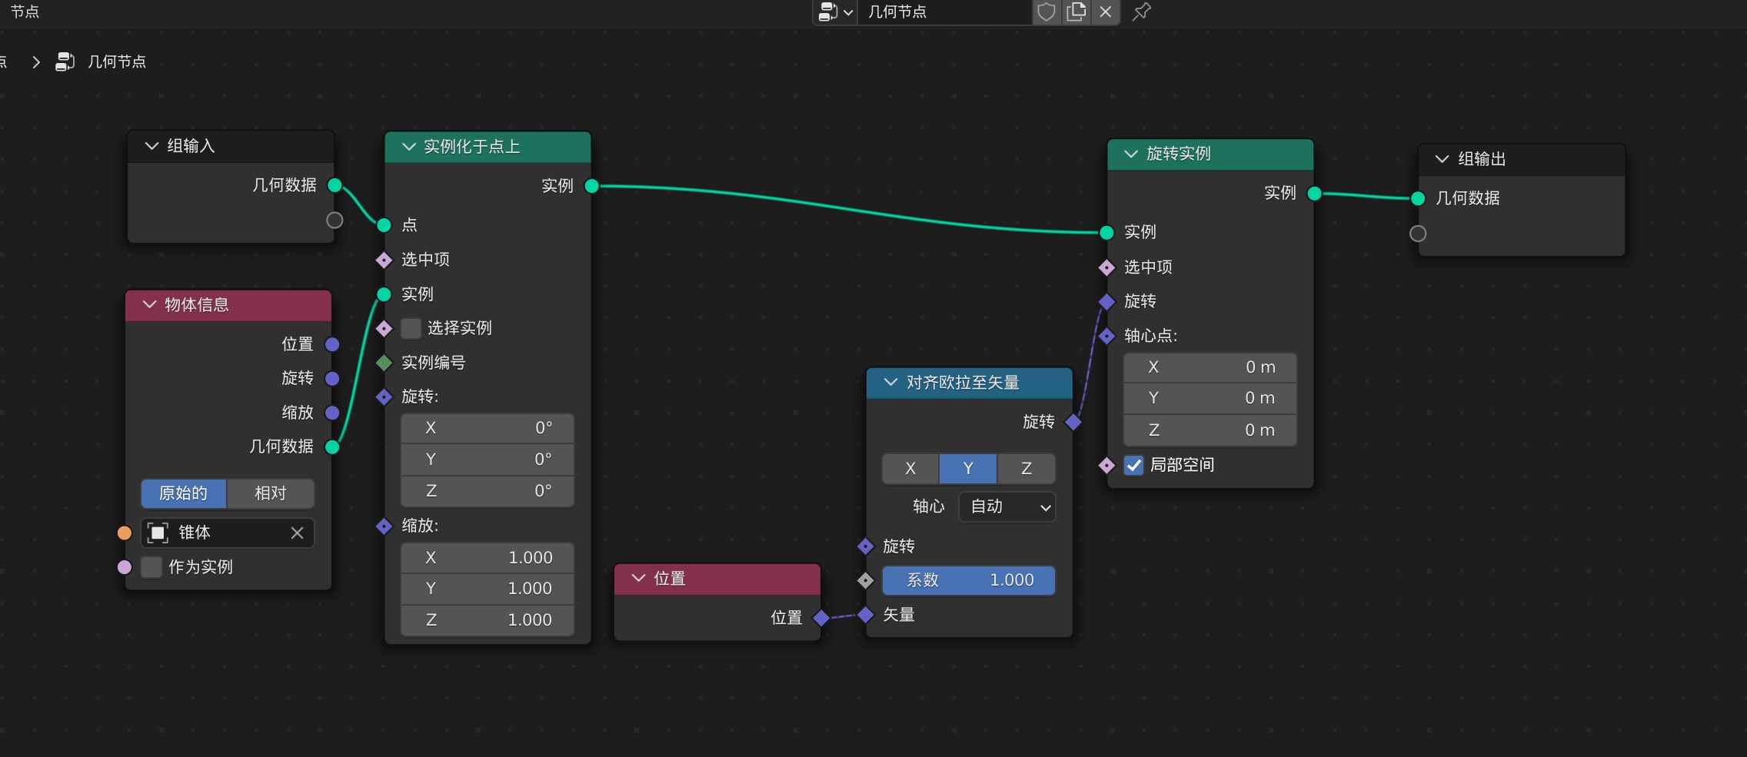Enable the 选择实例 checkbox
This screenshot has width=1747, height=757.
click(x=411, y=328)
